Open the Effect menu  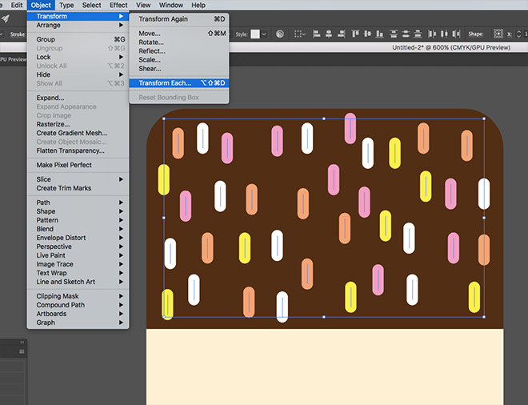click(x=118, y=5)
